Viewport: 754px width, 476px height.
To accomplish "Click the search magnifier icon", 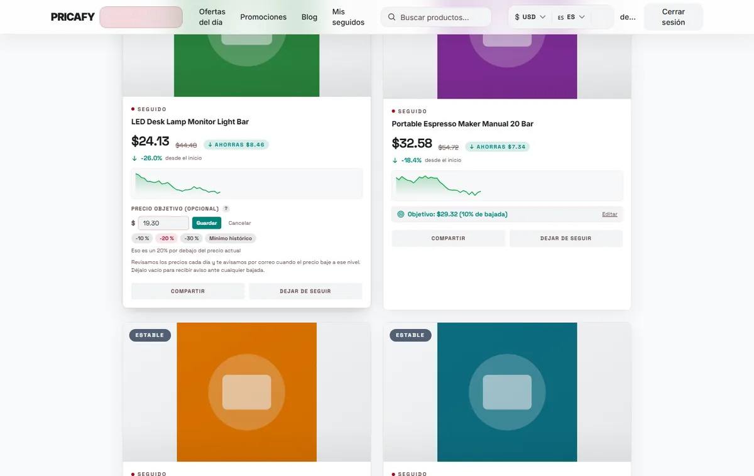I will click(x=391, y=18).
